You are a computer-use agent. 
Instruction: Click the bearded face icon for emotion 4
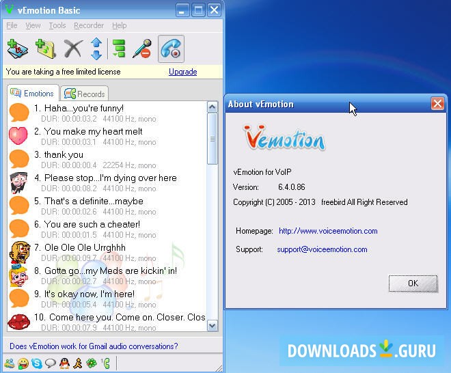pos(18,182)
